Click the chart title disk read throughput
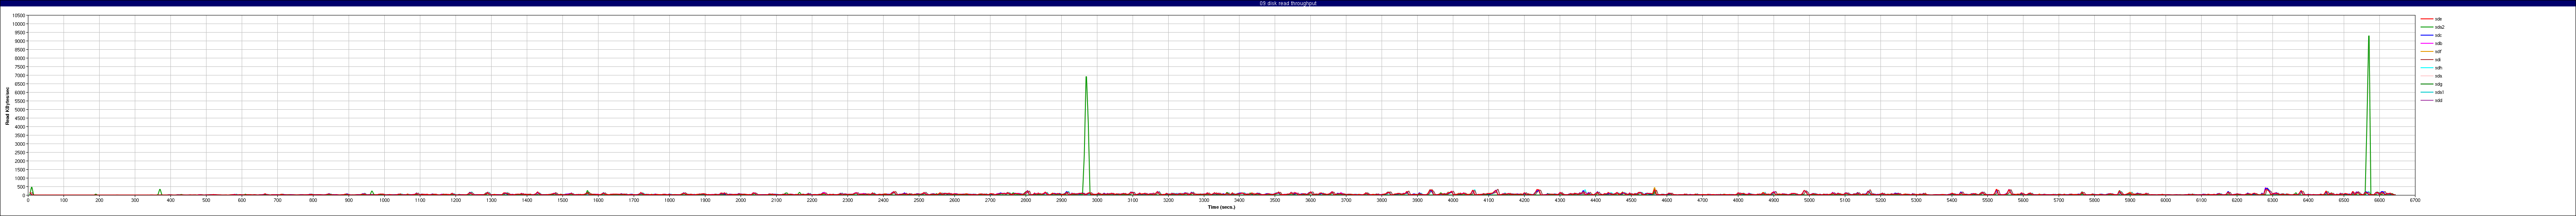The image size is (2576, 216). point(1288,3)
